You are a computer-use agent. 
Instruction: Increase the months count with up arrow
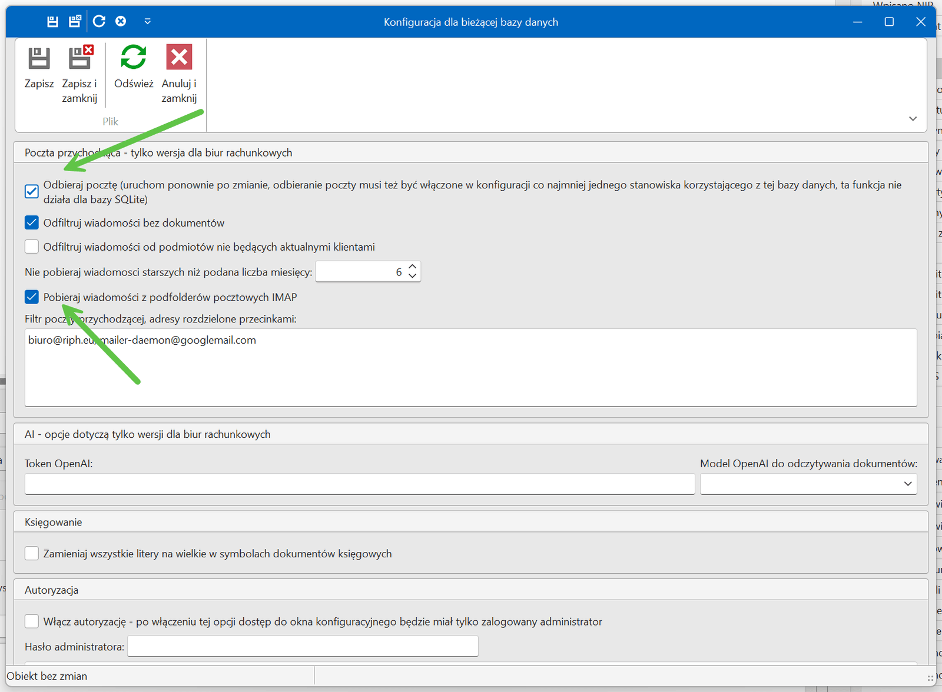[413, 267]
